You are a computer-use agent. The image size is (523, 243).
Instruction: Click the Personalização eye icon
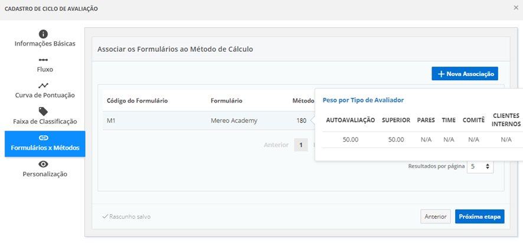pyautogui.click(x=44, y=164)
